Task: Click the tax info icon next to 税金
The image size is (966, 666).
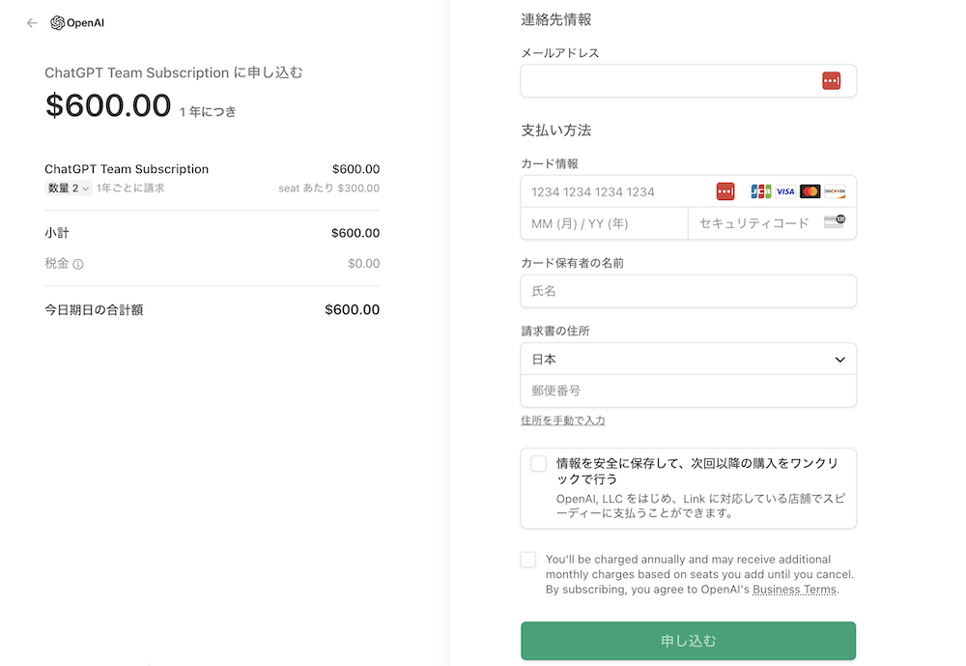Action: [78, 264]
